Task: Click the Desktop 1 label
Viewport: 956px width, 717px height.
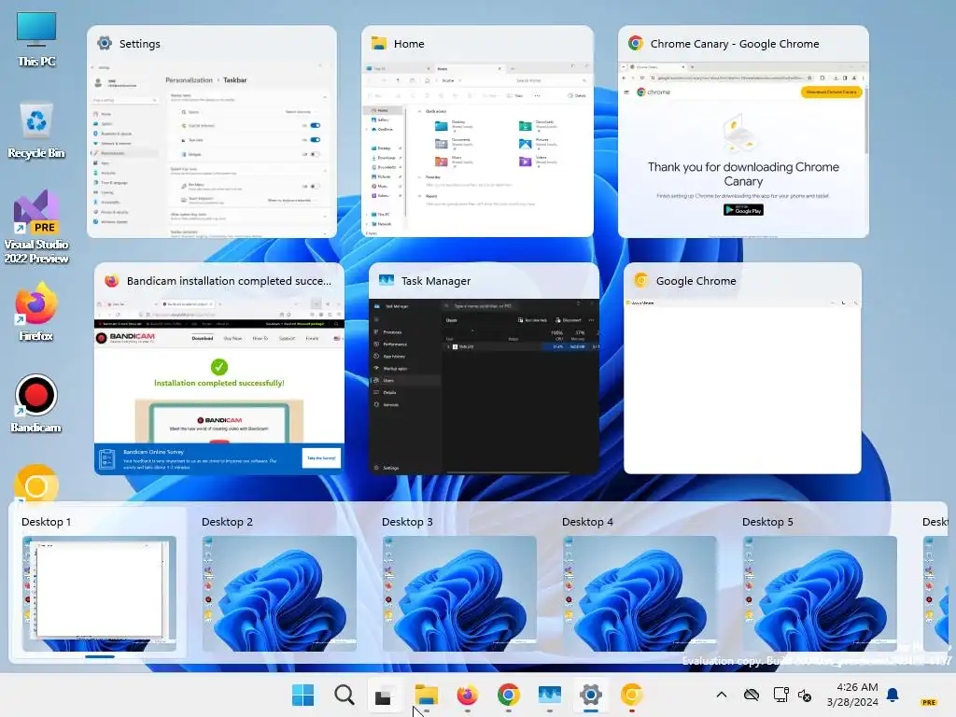Action: 47,522
